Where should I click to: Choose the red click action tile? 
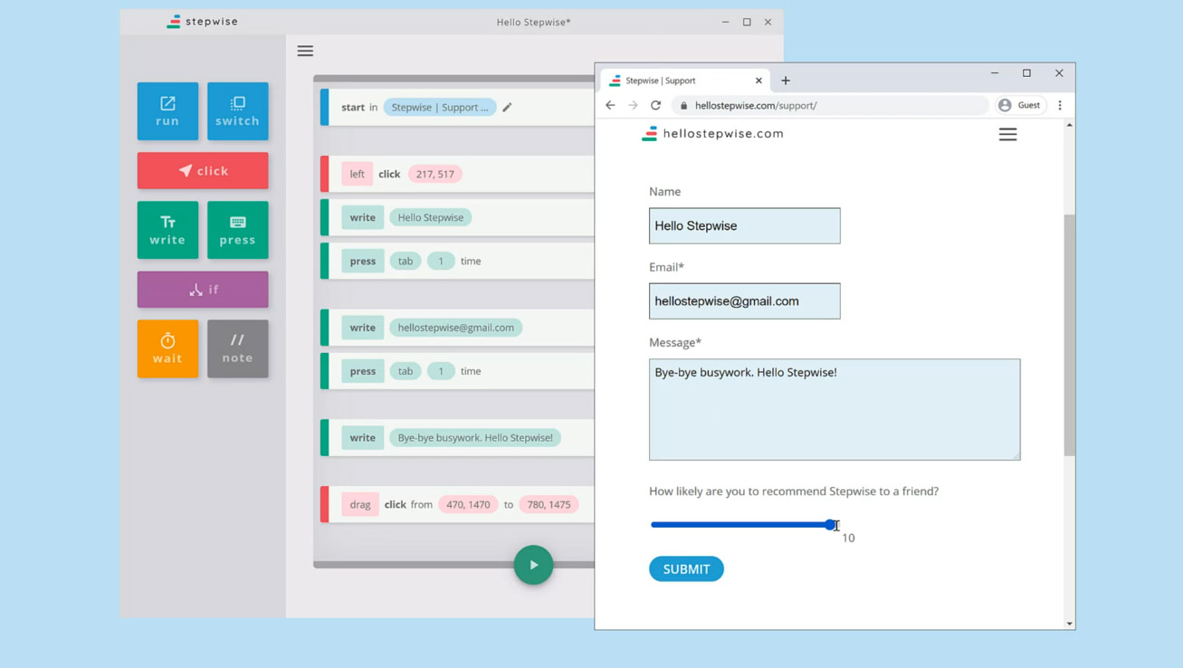click(203, 170)
